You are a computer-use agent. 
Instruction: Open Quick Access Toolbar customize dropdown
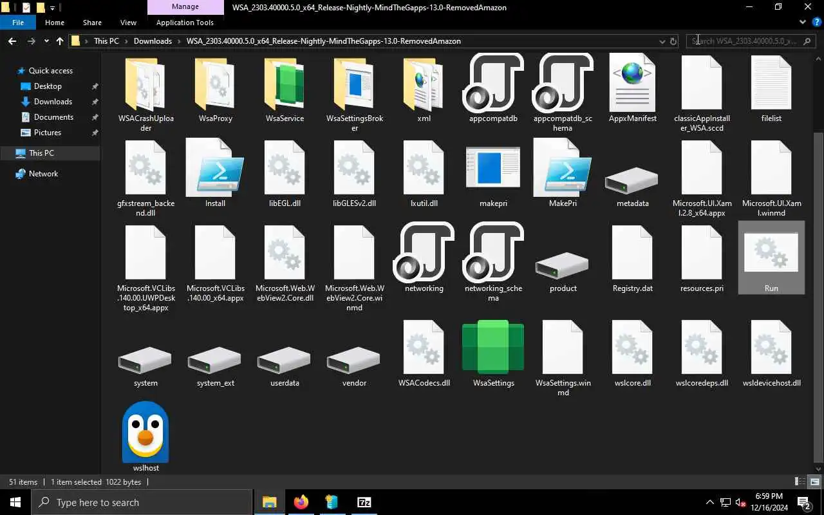click(52, 8)
